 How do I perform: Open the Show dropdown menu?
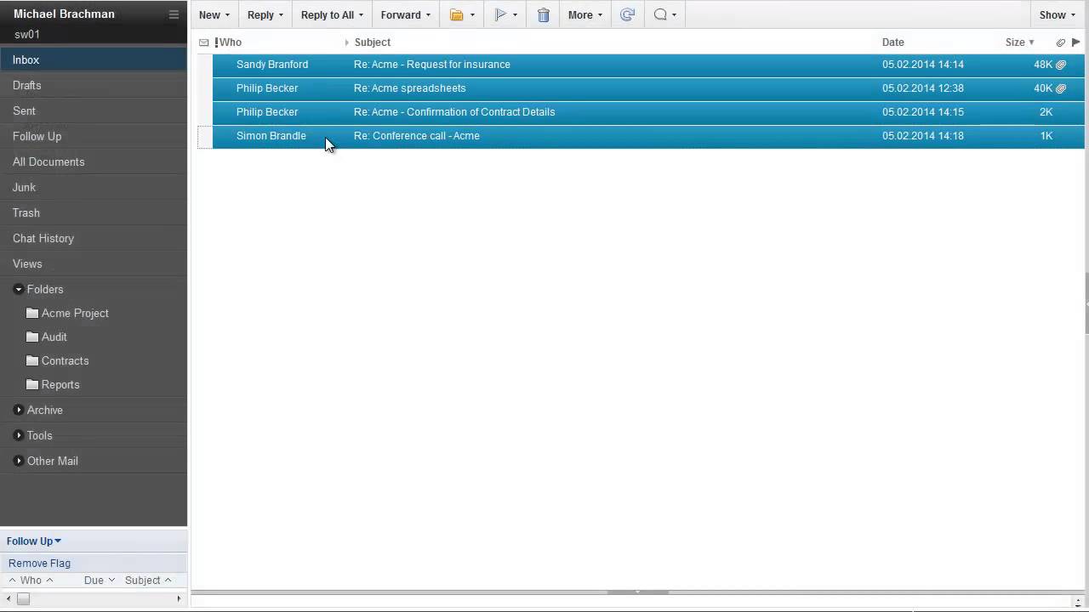pyautogui.click(x=1058, y=14)
